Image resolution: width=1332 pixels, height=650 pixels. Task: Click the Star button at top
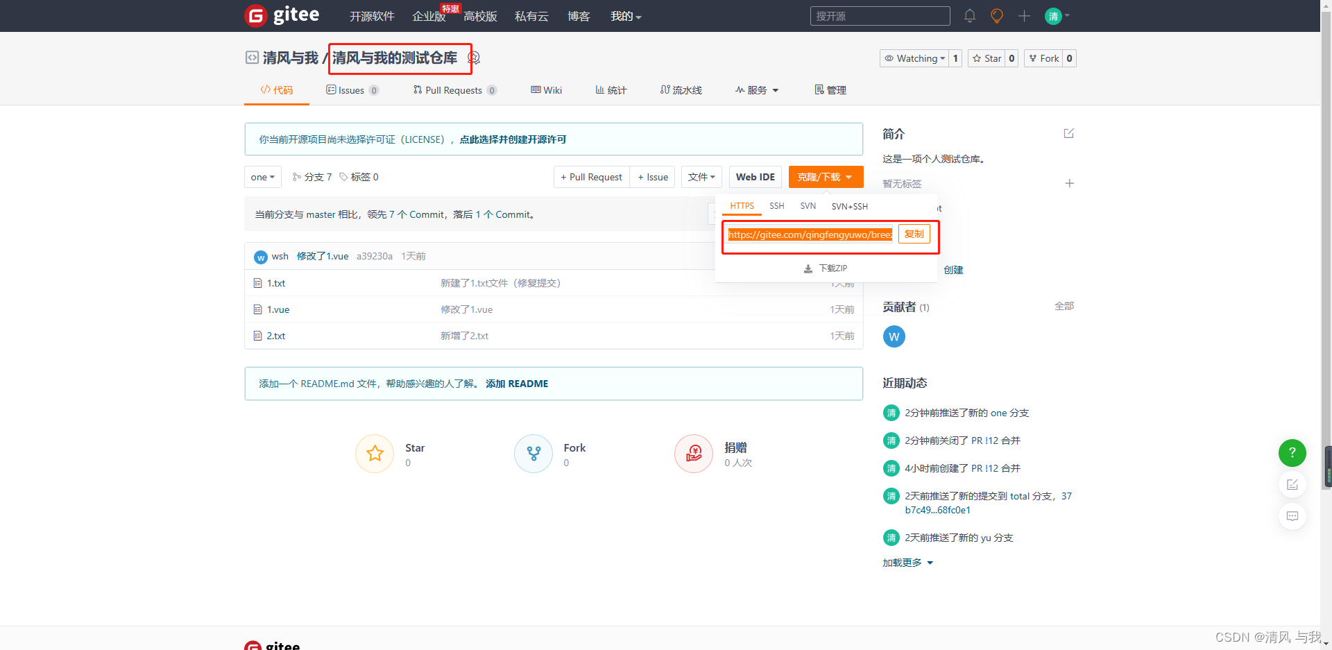(x=987, y=58)
